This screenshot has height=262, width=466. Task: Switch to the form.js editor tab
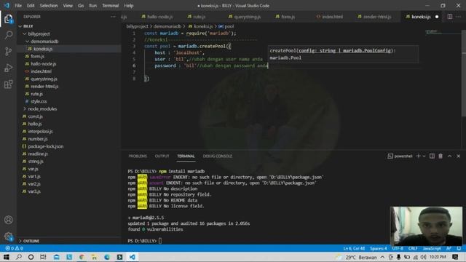[x=285, y=17]
